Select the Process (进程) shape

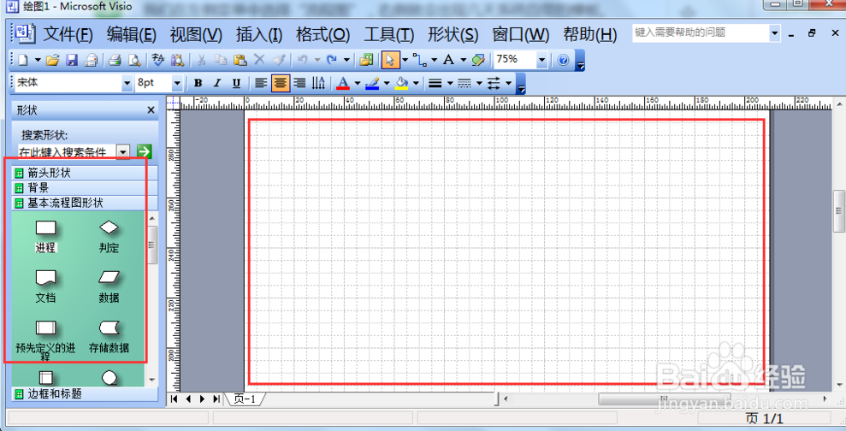(46, 235)
